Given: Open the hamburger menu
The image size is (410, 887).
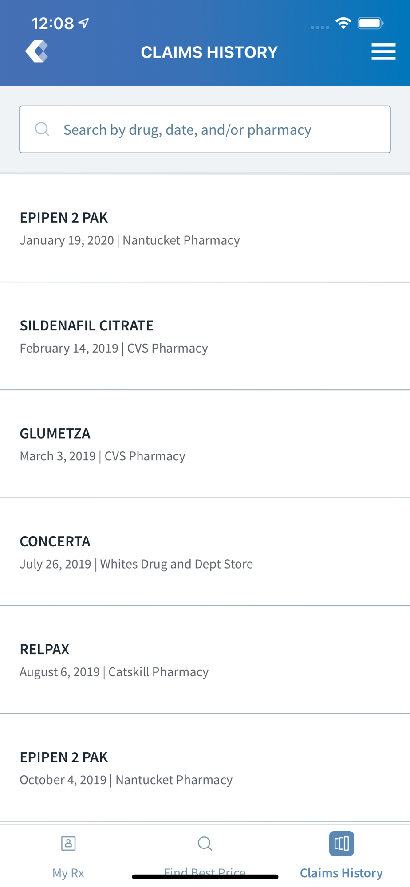Looking at the screenshot, I should 383,51.
